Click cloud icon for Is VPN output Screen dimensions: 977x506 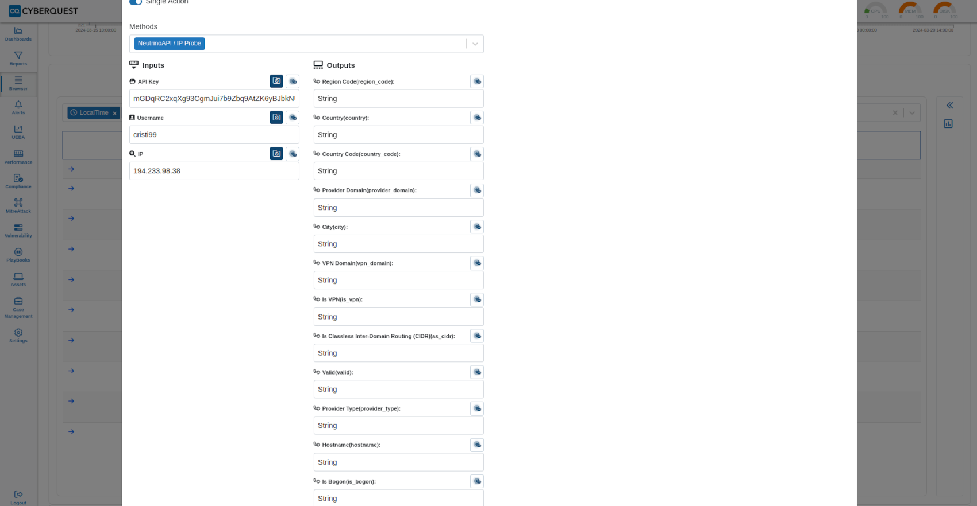(477, 299)
